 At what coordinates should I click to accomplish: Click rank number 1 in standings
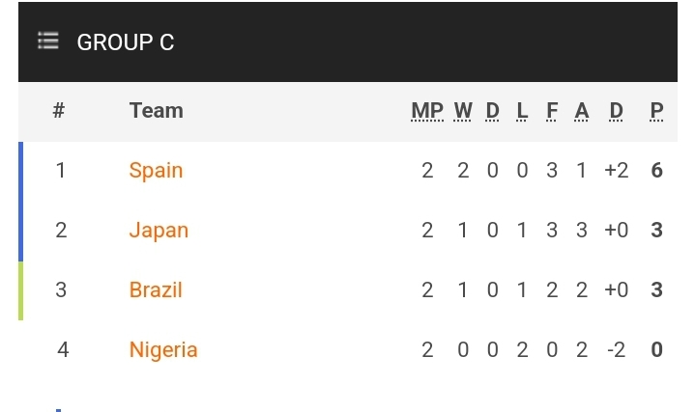pyautogui.click(x=61, y=171)
